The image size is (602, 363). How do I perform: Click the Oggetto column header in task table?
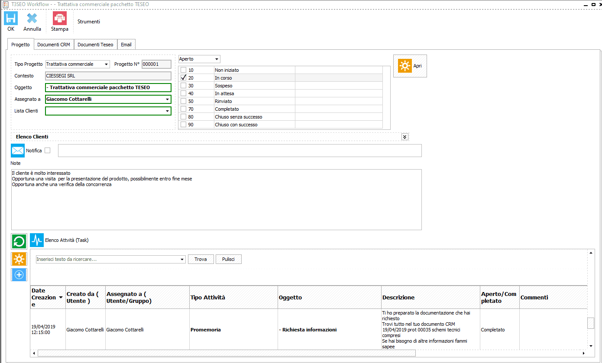coord(329,297)
